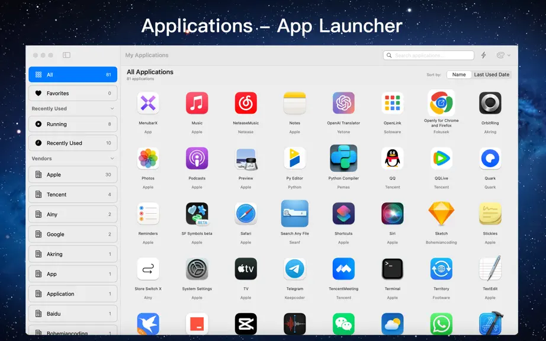Launch Search Any File app

point(294,213)
